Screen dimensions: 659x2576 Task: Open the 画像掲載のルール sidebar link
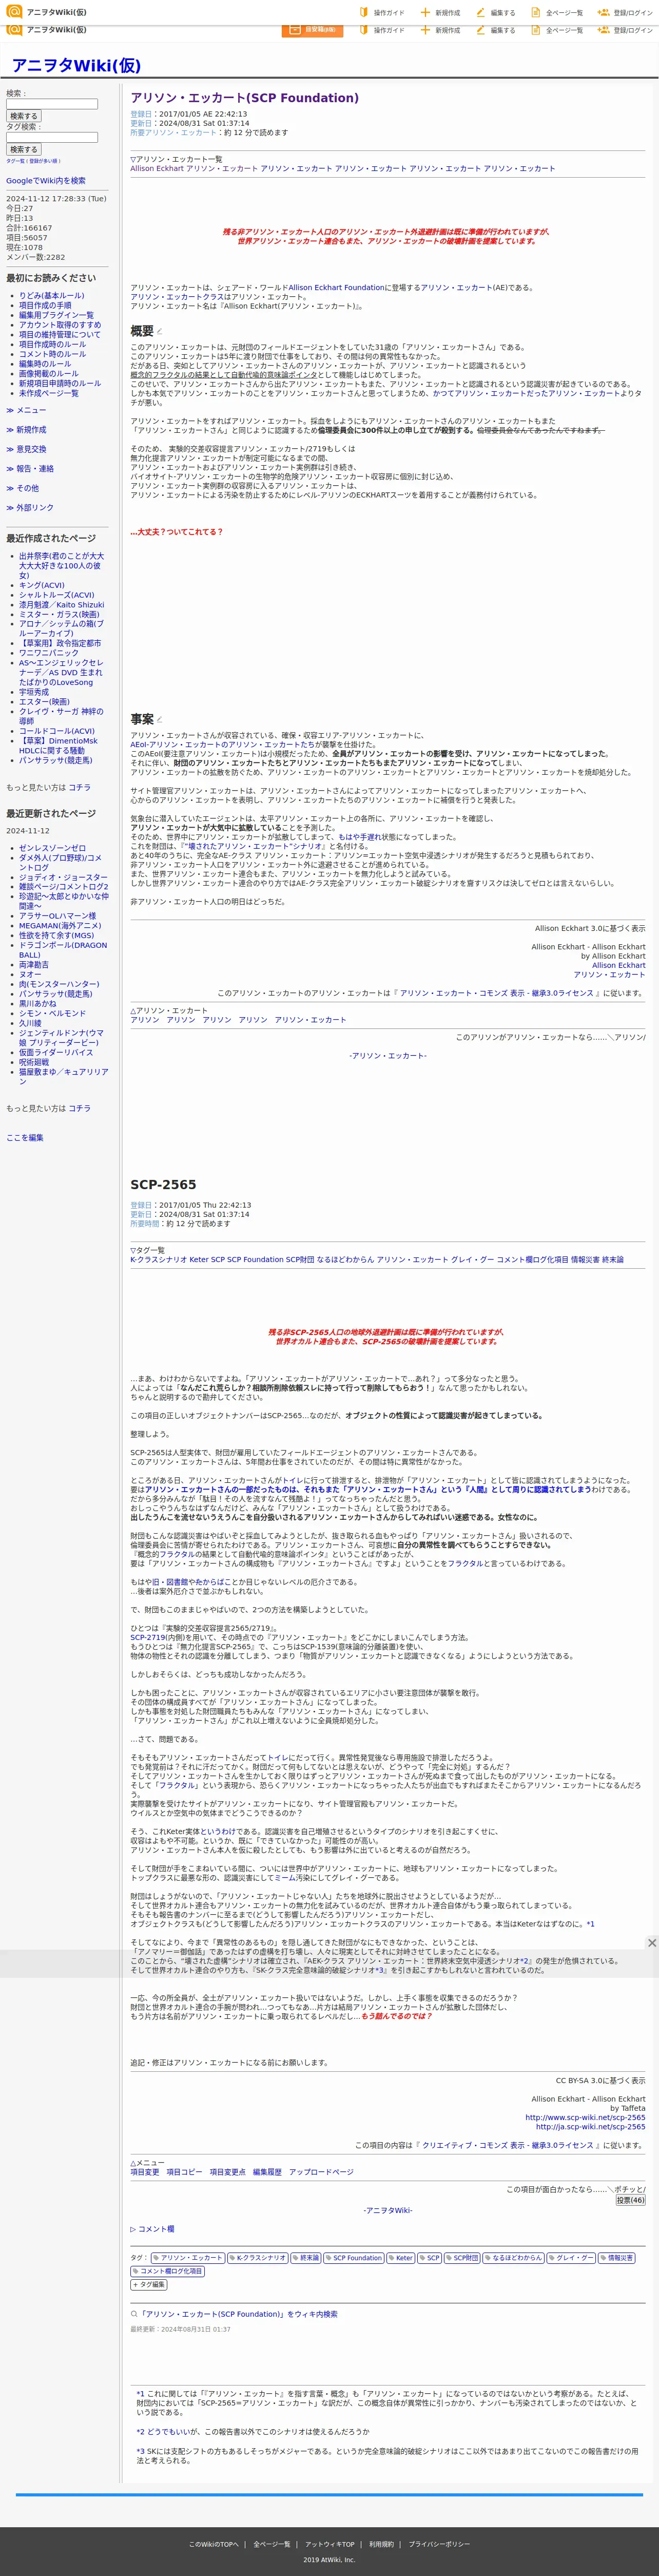(48, 374)
